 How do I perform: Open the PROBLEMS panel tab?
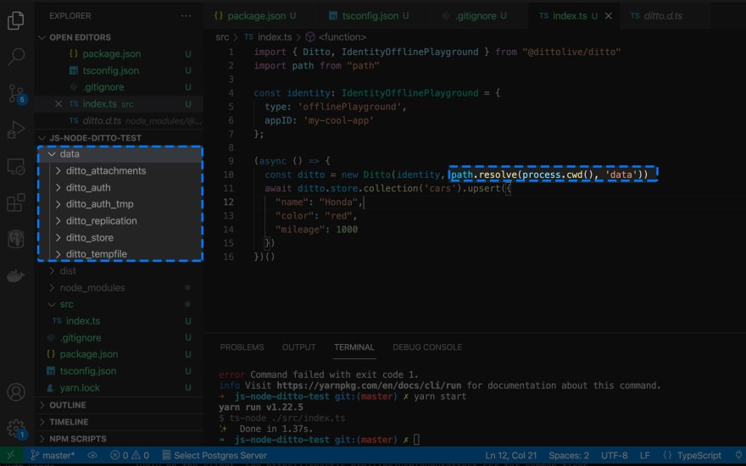coord(242,347)
